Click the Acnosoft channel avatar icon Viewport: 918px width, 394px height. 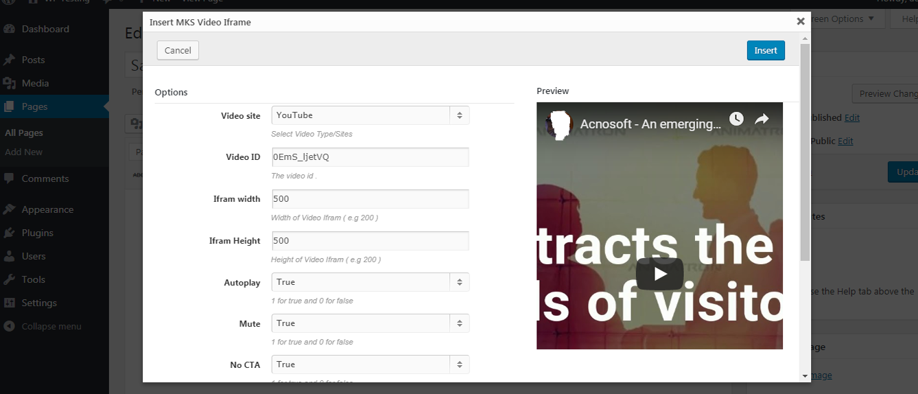click(559, 124)
